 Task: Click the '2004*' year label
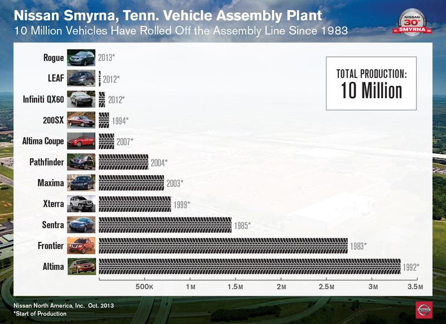tap(159, 163)
